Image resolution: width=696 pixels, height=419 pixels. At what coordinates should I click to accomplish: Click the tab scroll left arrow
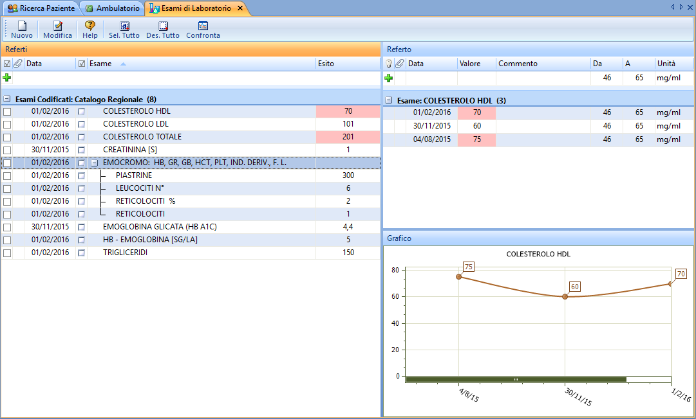tap(672, 6)
